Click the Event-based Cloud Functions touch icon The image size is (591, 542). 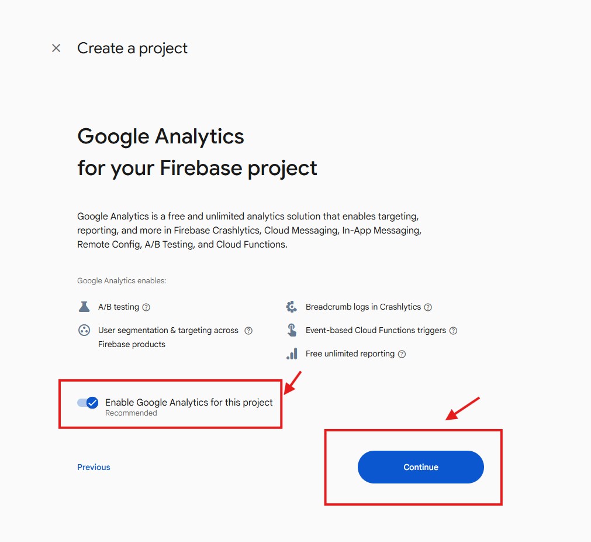click(x=292, y=330)
